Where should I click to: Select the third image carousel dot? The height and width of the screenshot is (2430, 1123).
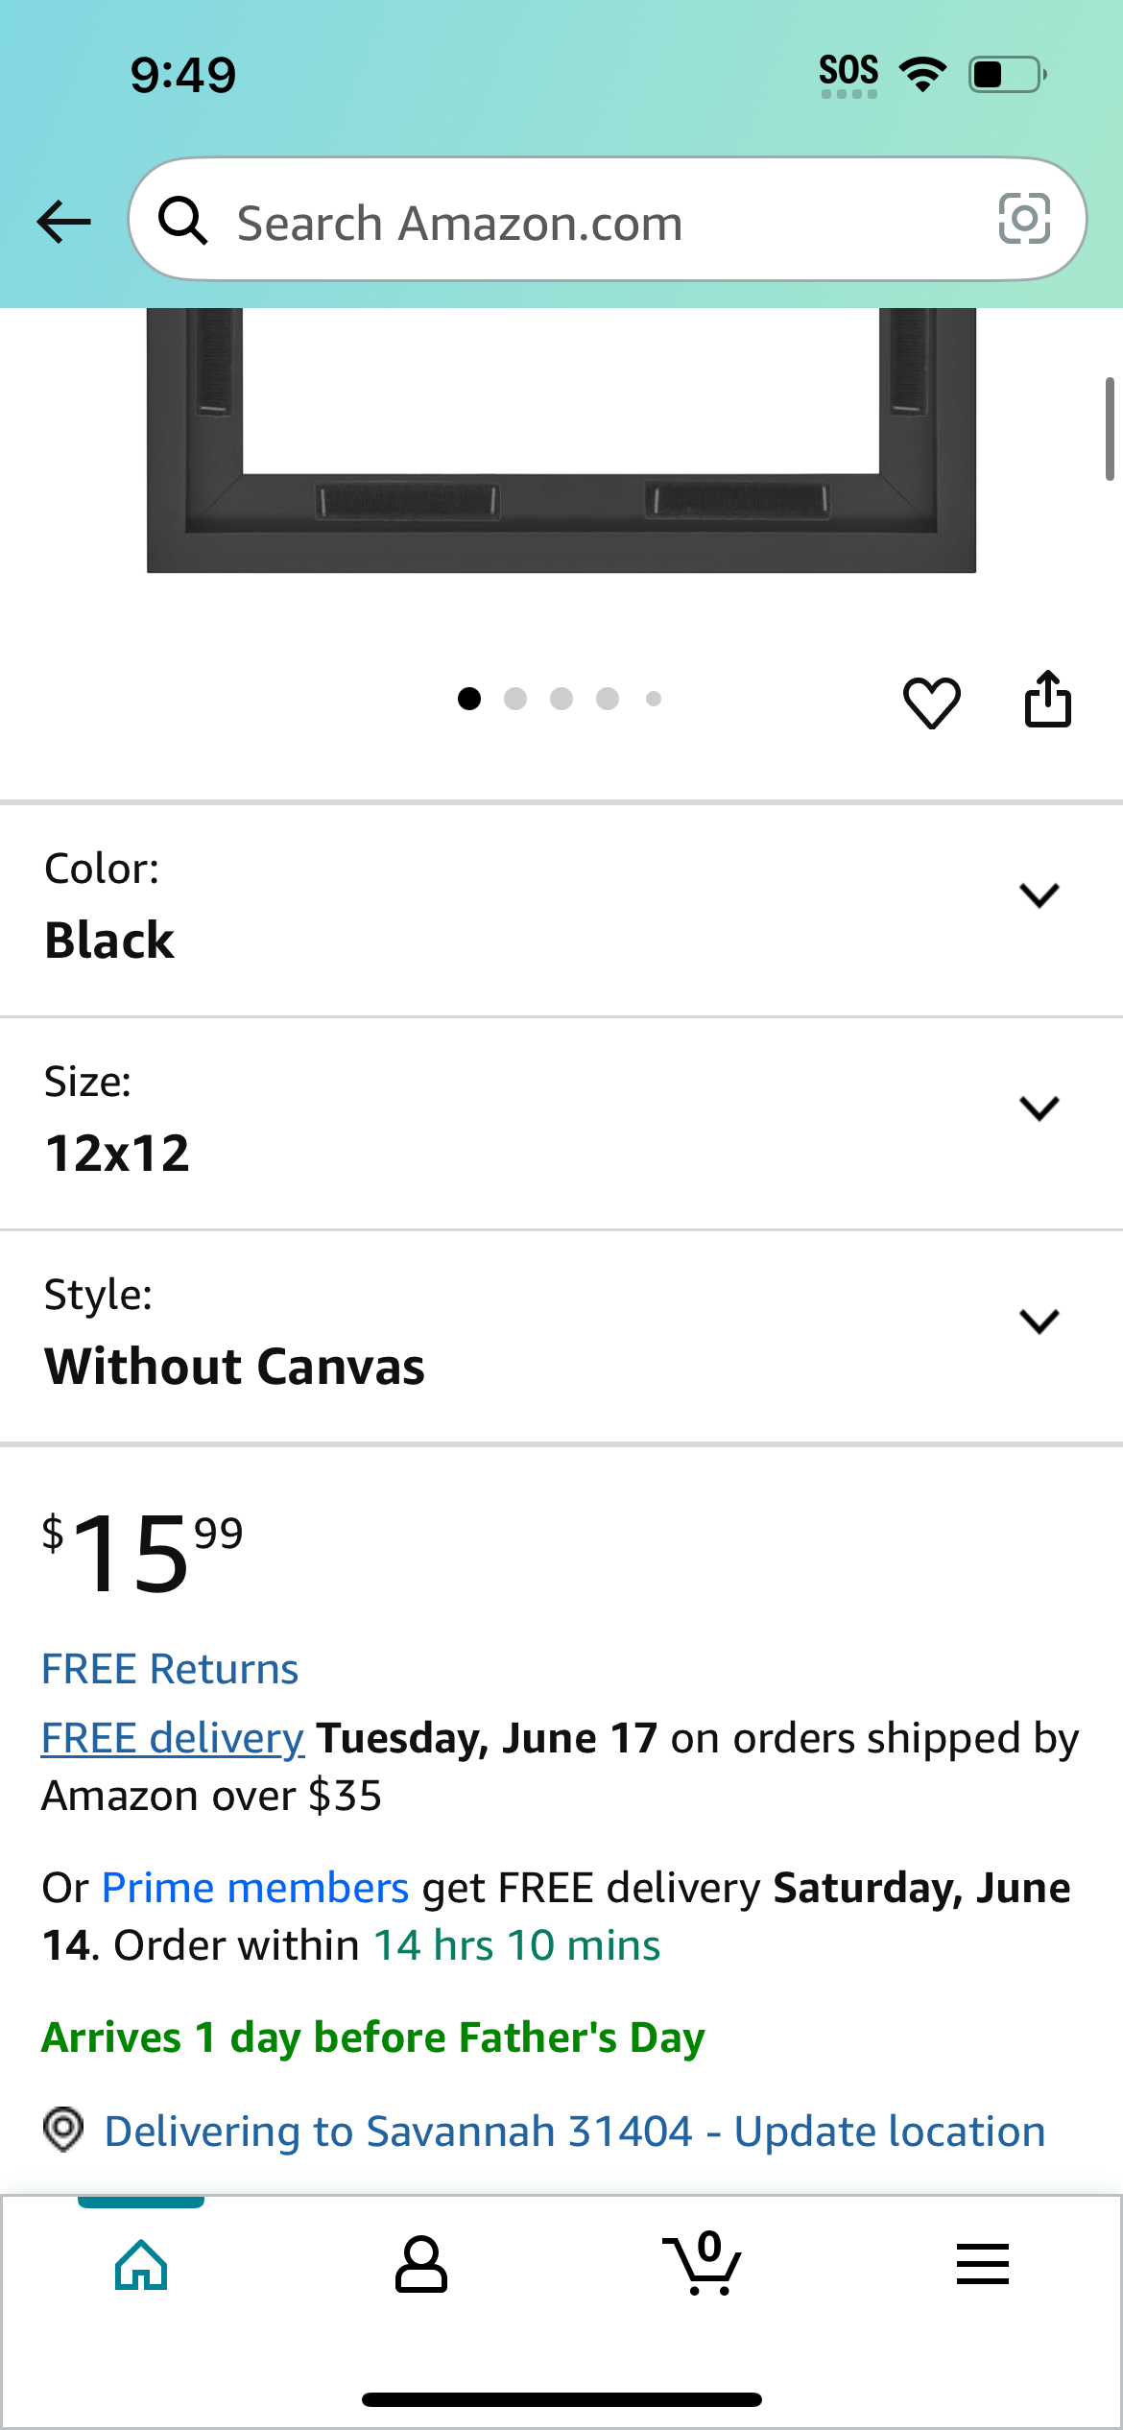pos(561,699)
